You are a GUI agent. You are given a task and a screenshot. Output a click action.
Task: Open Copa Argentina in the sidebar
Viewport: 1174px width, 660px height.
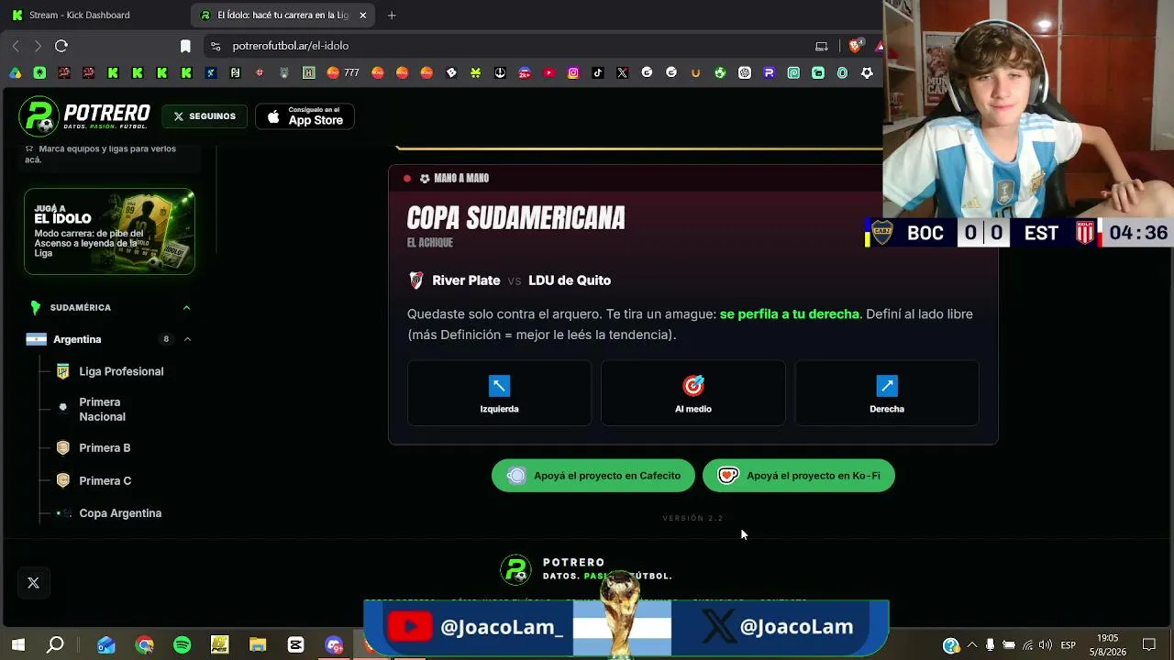tap(120, 513)
